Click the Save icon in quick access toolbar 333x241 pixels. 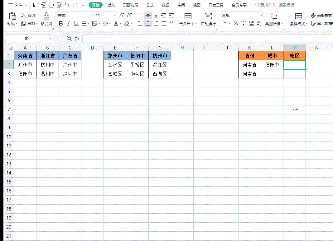pos(36,5)
